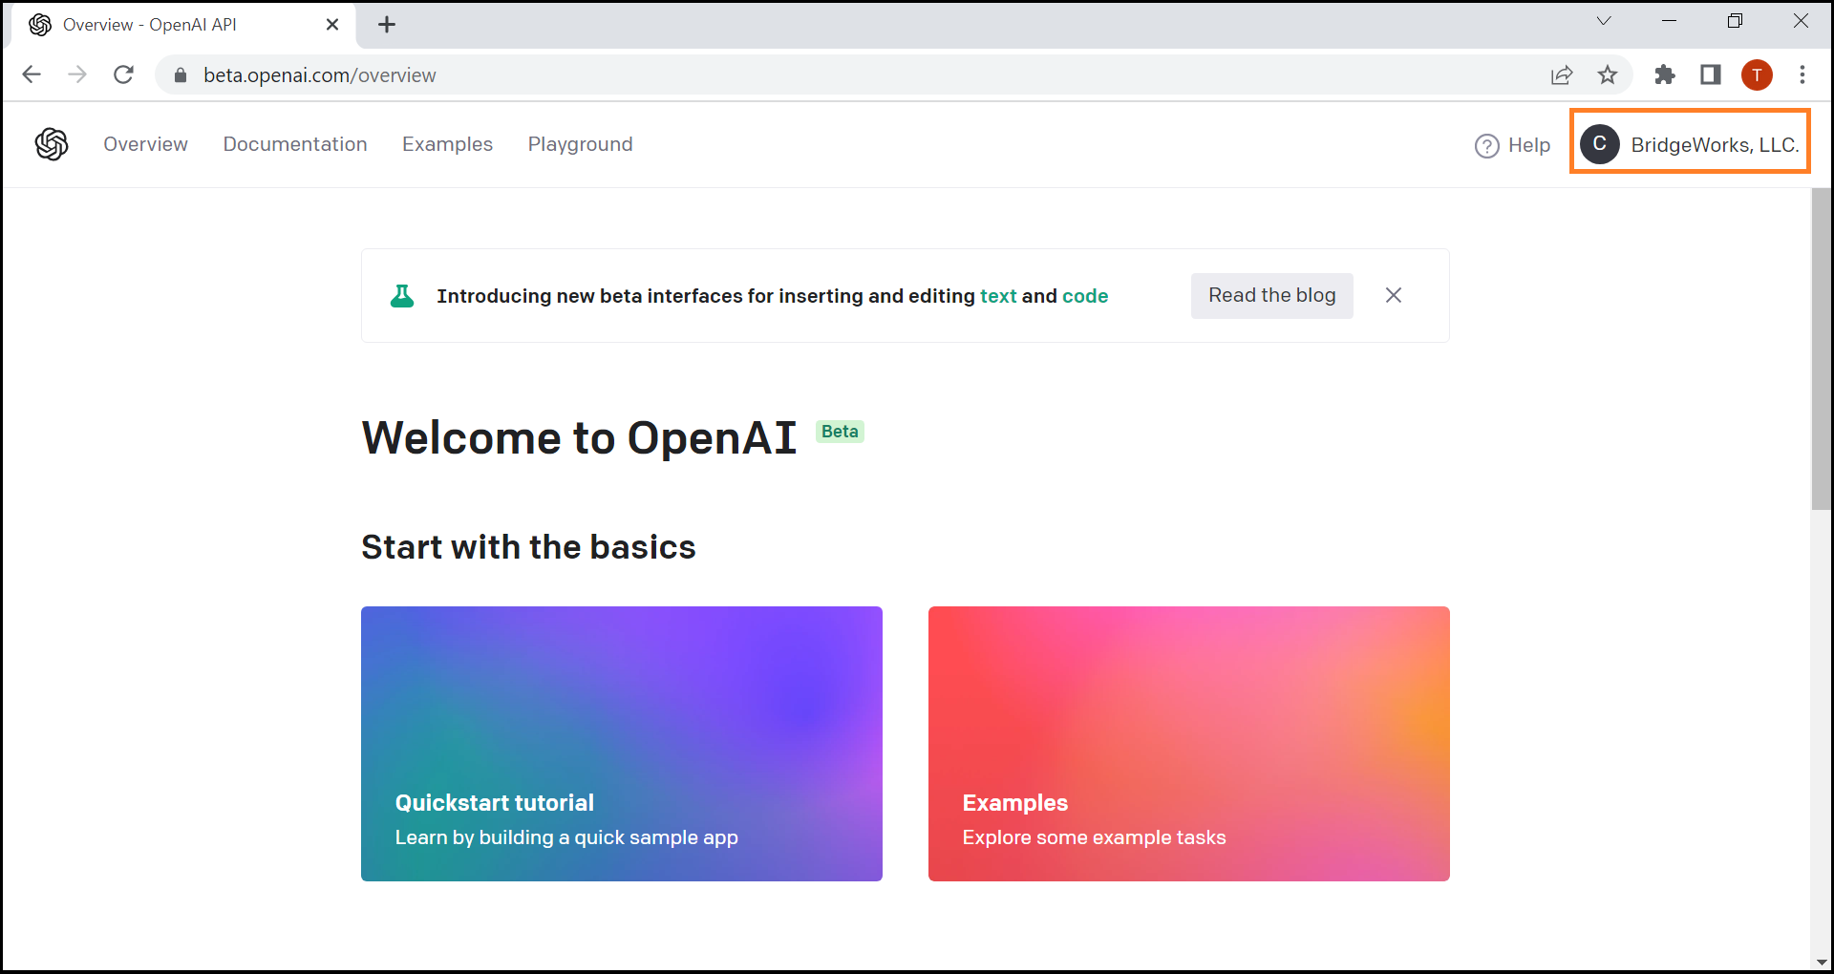The height and width of the screenshot is (974, 1834).
Task: Open a new tab with the plus button
Action: pos(387,25)
